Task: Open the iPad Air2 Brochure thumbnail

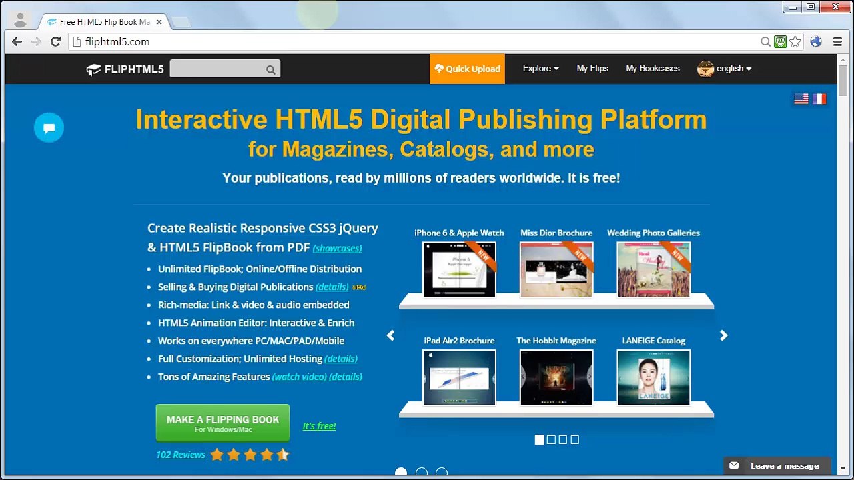Action: point(459,377)
